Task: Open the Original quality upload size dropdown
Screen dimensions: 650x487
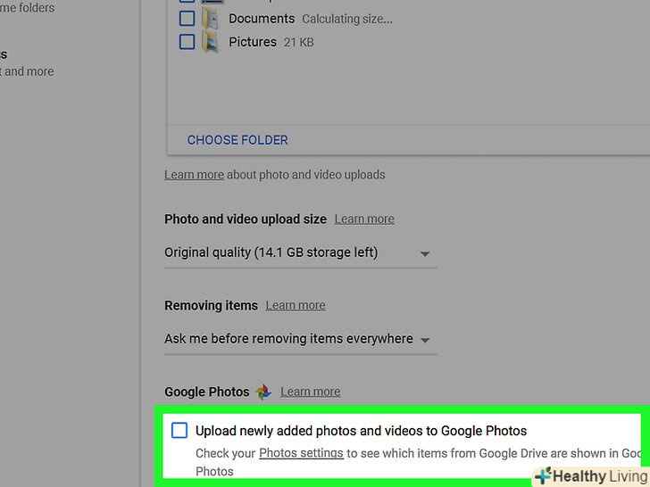Action: click(x=300, y=253)
